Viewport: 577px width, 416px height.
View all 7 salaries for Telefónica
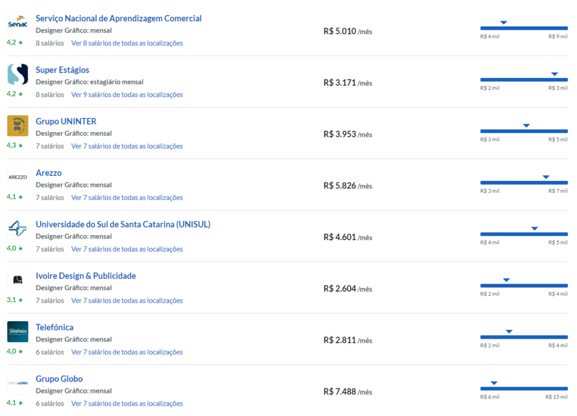coord(127,352)
